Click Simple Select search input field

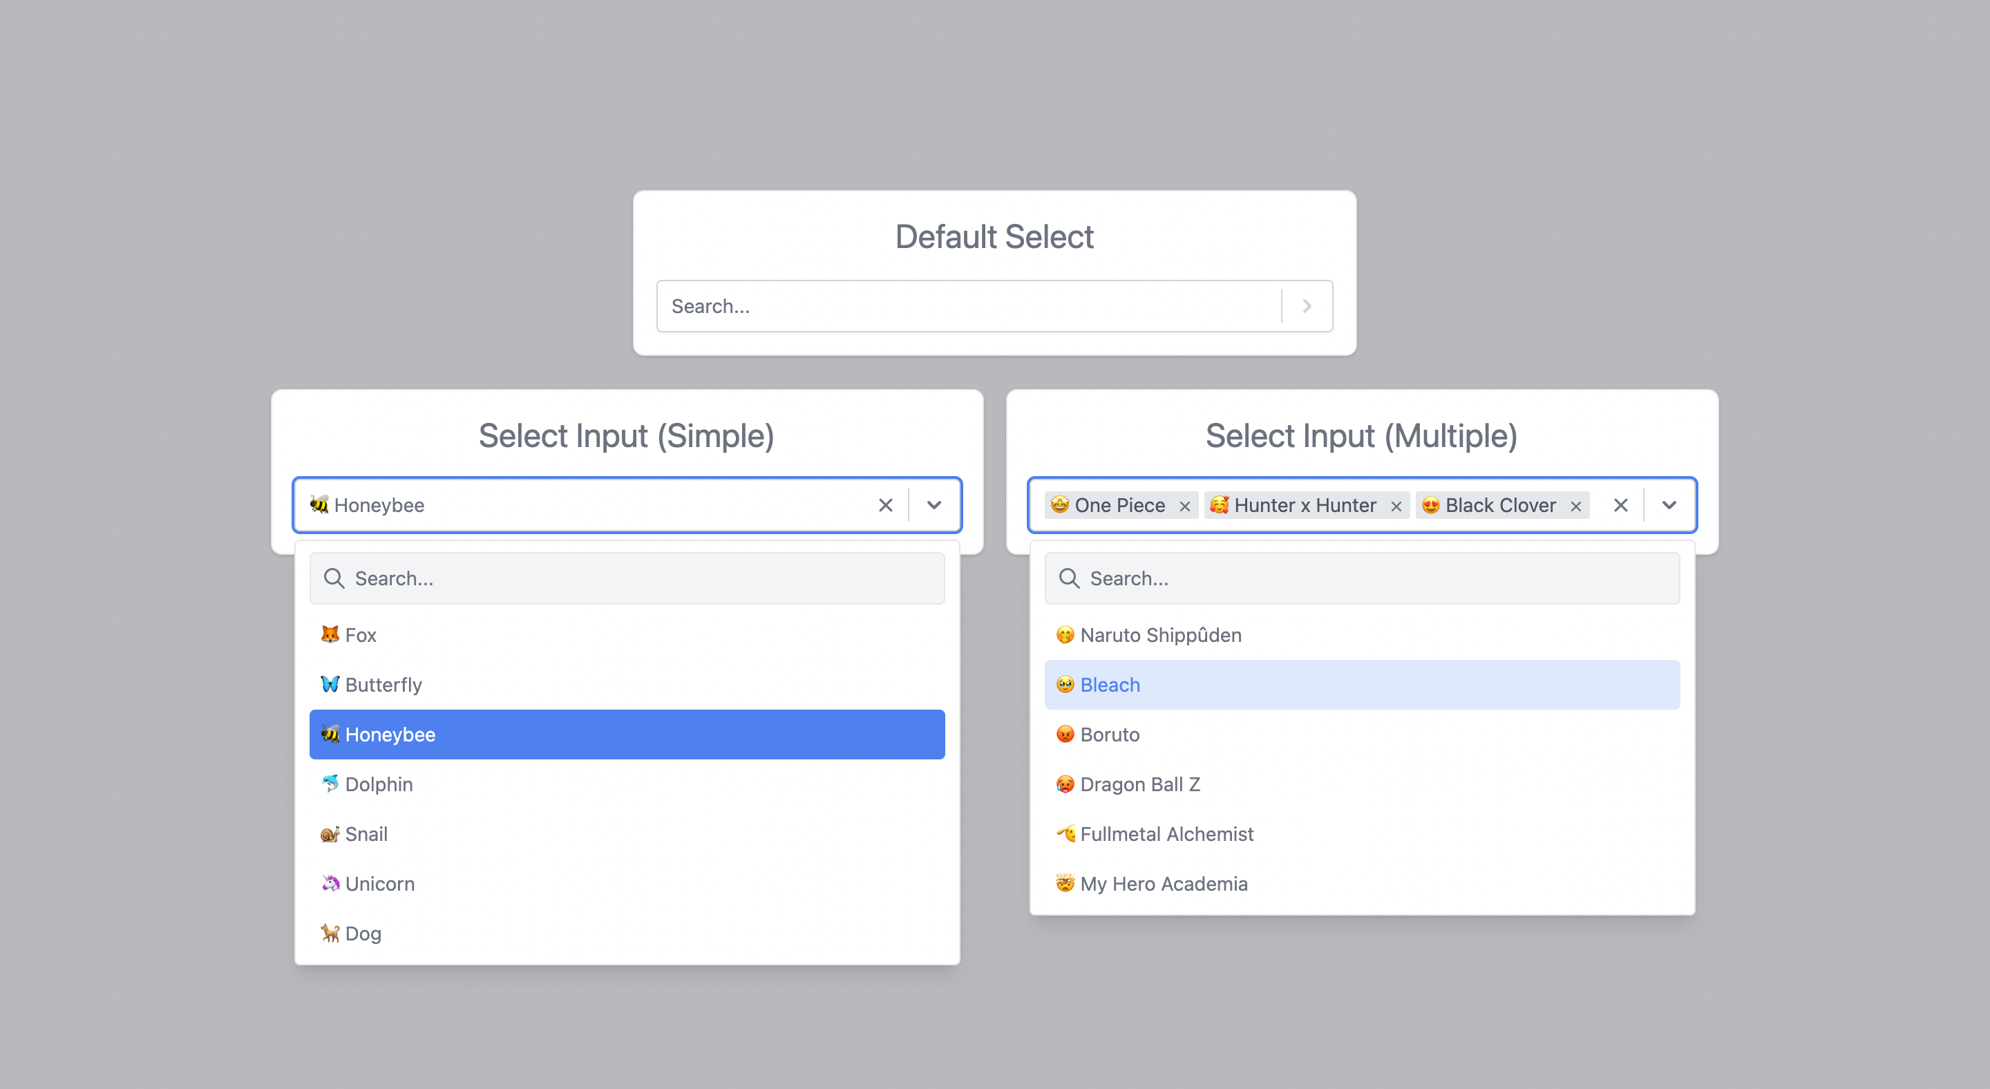click(626, 577)
